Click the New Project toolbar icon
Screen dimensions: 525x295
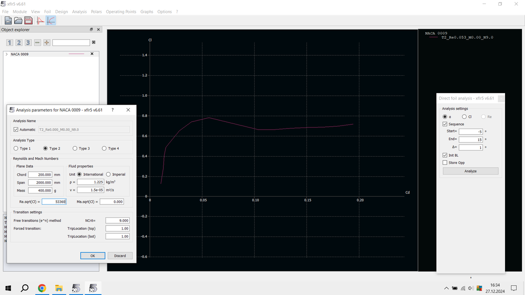point(8,20)
